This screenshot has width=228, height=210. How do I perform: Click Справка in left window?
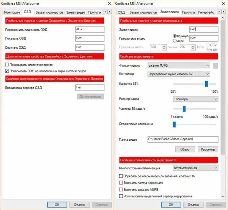(x=102, y=205)
